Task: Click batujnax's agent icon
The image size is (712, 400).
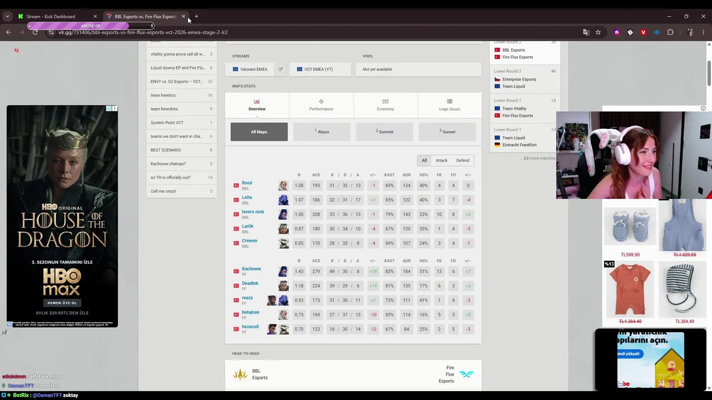Action: tap(283, 315)
